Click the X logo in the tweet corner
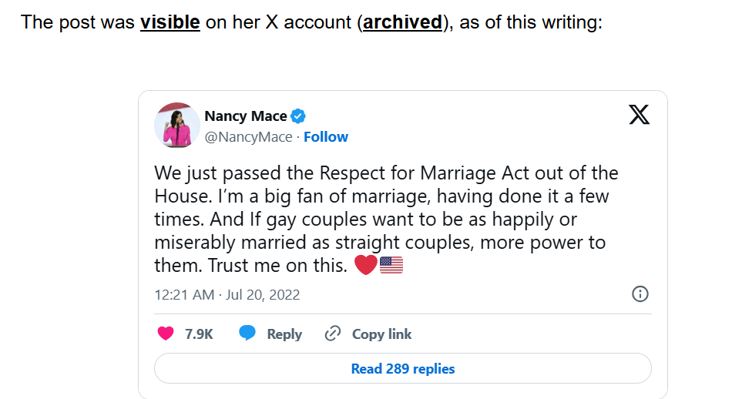This screenshot has height=399, width=732. click(639, 116)
